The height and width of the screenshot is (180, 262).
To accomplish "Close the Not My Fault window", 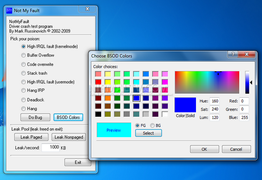I will coord(87,9).
